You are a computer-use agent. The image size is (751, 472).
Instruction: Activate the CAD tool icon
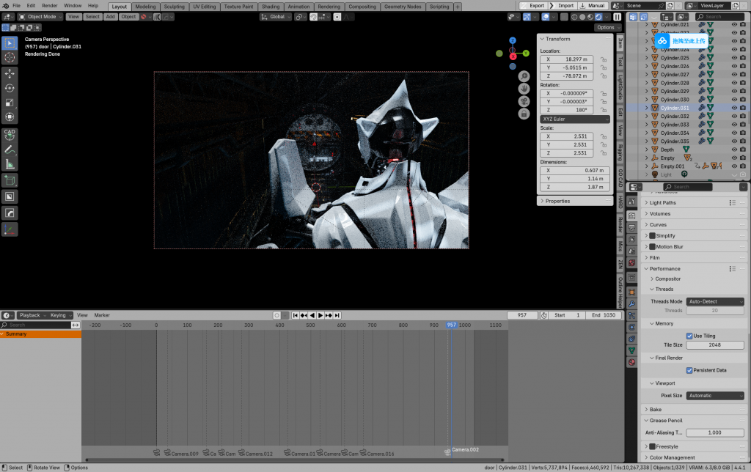tap(10, 134)
